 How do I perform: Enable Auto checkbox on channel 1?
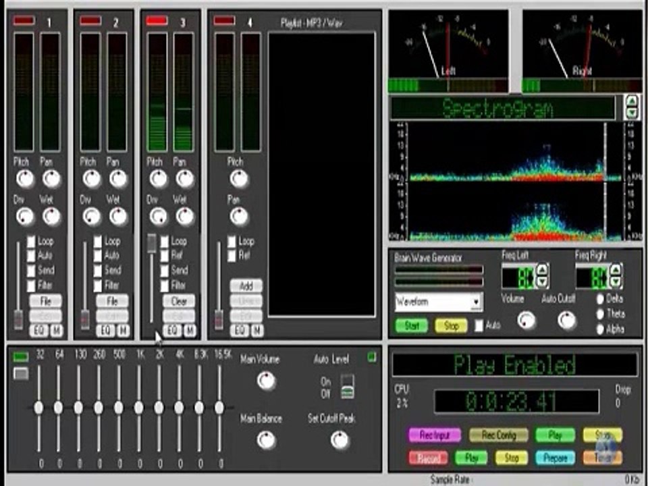(31, 256)
